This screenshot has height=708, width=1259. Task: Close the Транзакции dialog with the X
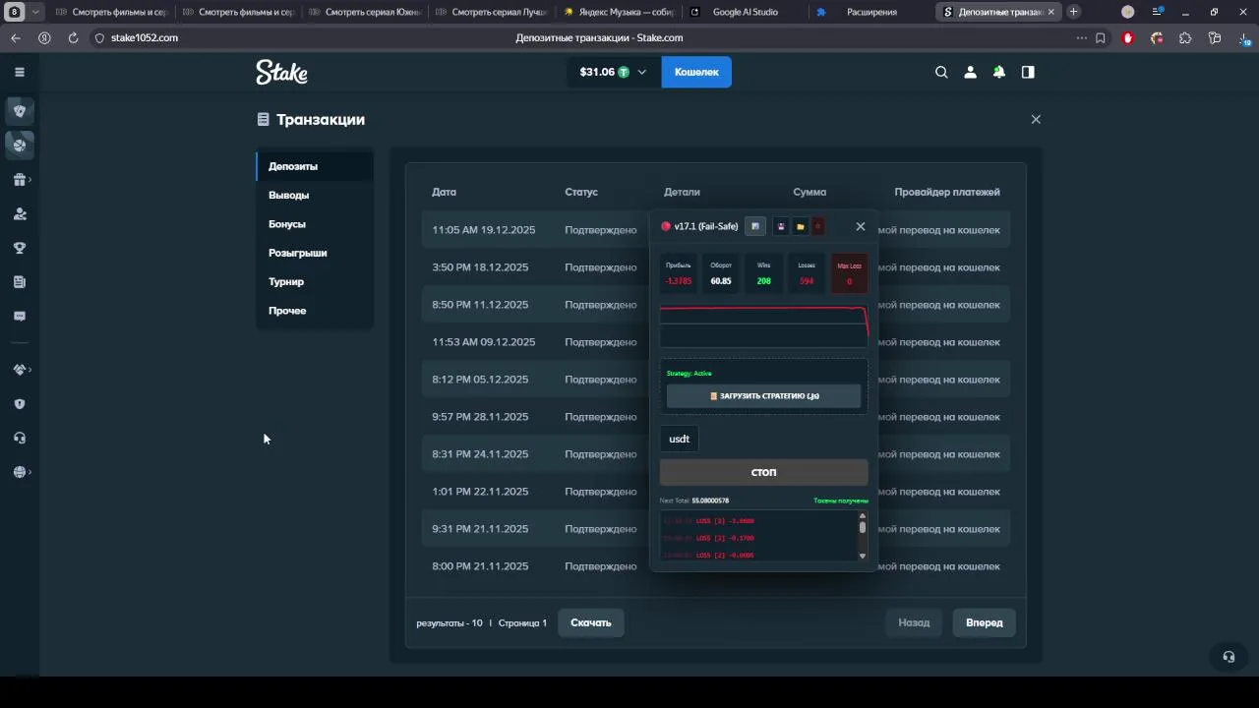tap(1035, 119)
